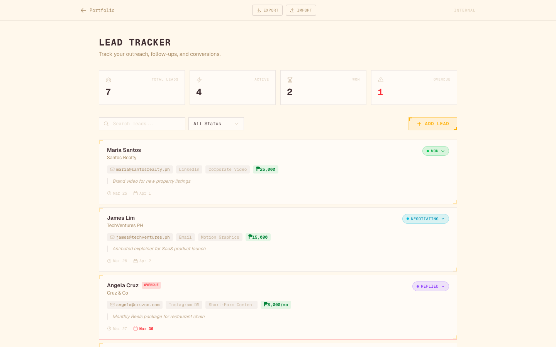The height and width of the screenshot is (347, 556).
Task: Click the LinkedIn source tag
Action: (189, 169)
